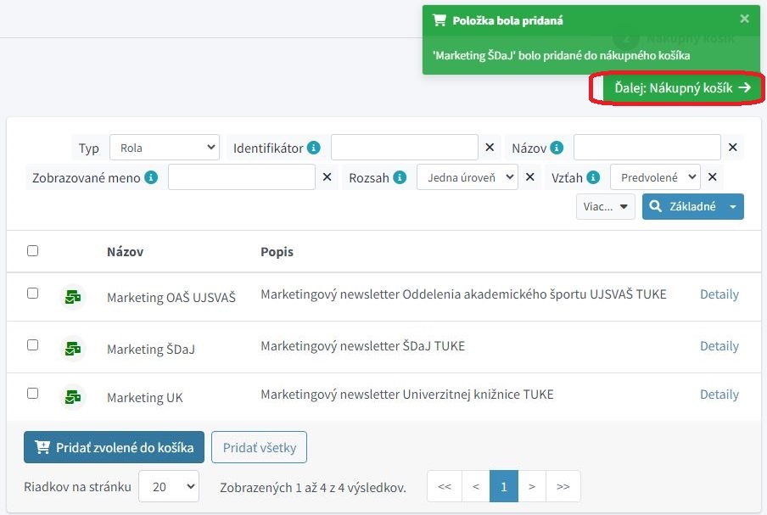Image resolution: width=767 pixels, height=515 pixels.
Task: Click the 'Pridať všetky' button
Action: [x=260, y=447]
